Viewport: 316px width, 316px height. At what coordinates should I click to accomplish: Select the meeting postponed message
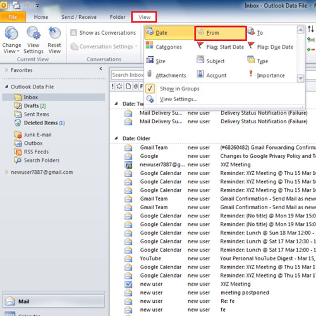[219, 293]
